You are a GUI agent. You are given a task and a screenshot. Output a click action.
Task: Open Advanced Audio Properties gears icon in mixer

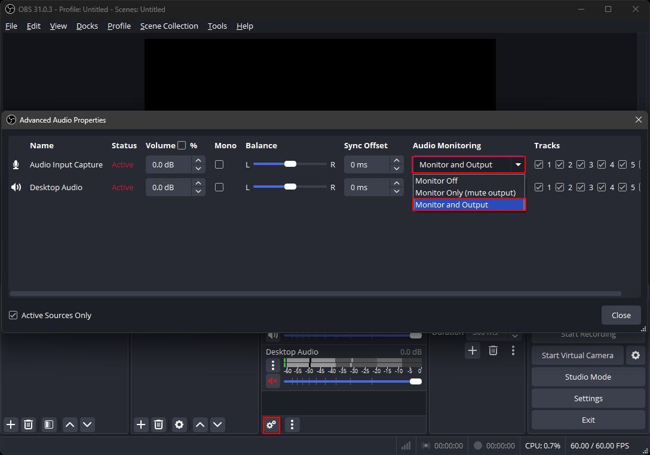click(271, 425)
